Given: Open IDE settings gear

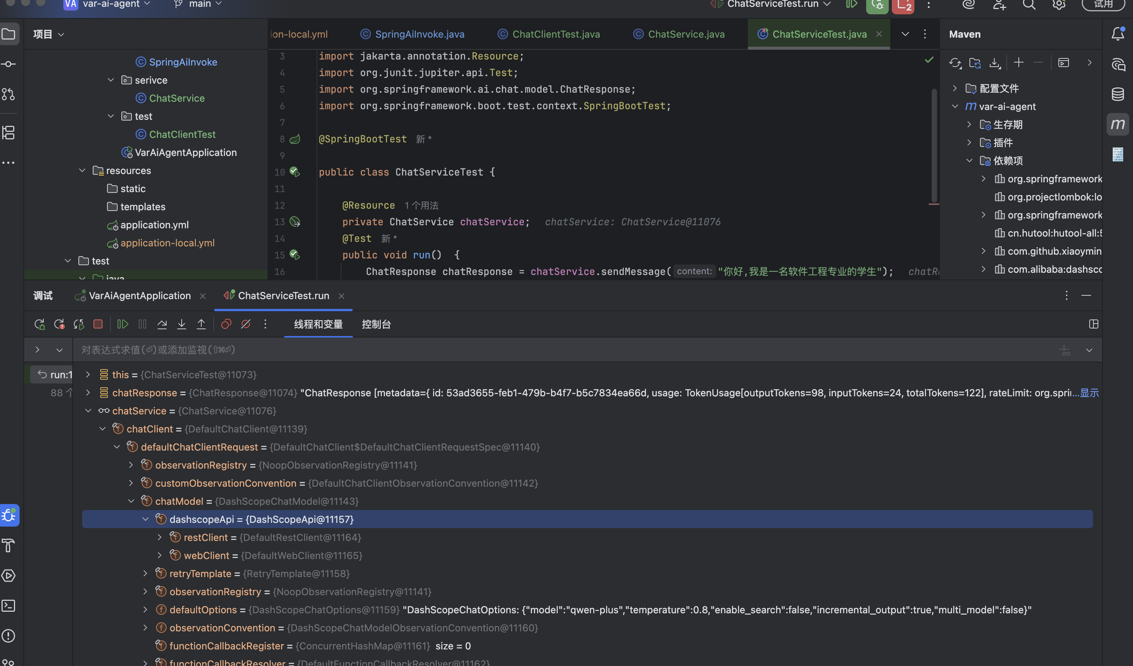Looking at the screenshot, I should click(x=1059, y=5).
